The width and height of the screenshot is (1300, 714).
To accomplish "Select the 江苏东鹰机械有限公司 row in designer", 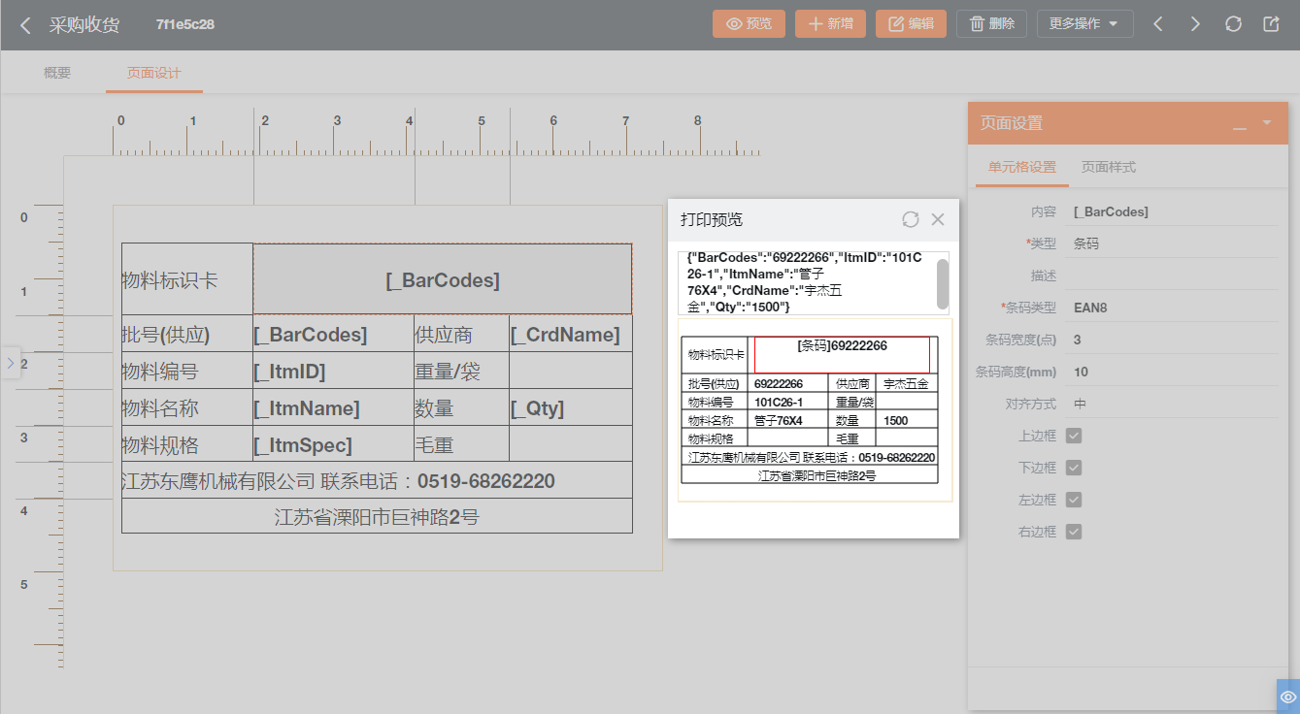I will coord(377,480).
